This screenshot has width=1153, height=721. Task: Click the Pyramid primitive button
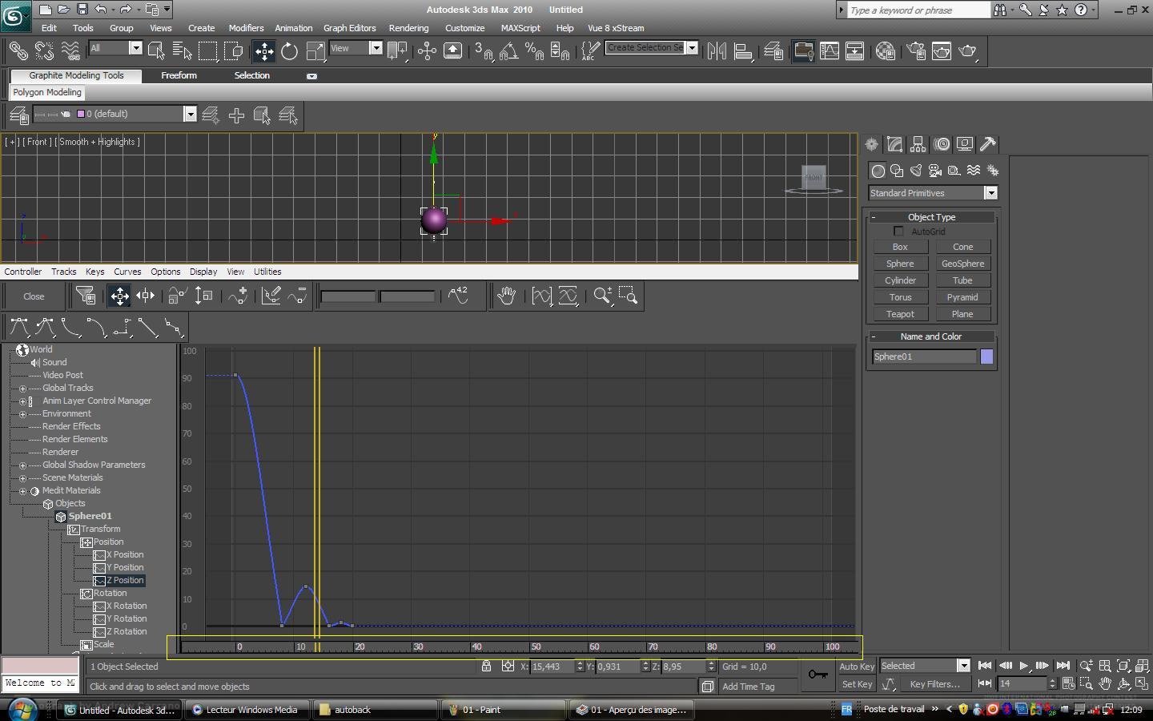962,297
